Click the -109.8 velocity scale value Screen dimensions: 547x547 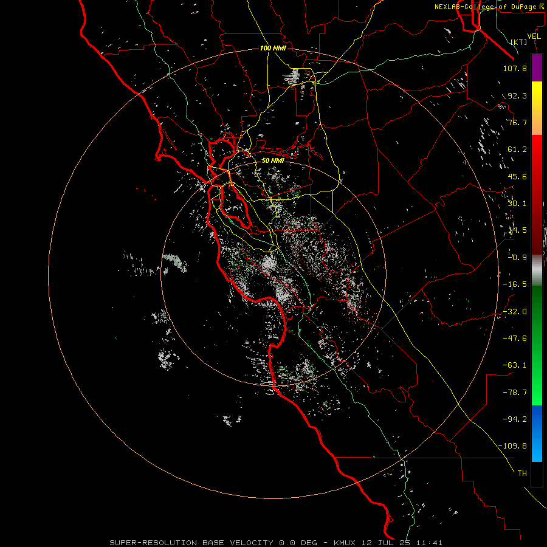pyautogui.click(x=512, y=446)
